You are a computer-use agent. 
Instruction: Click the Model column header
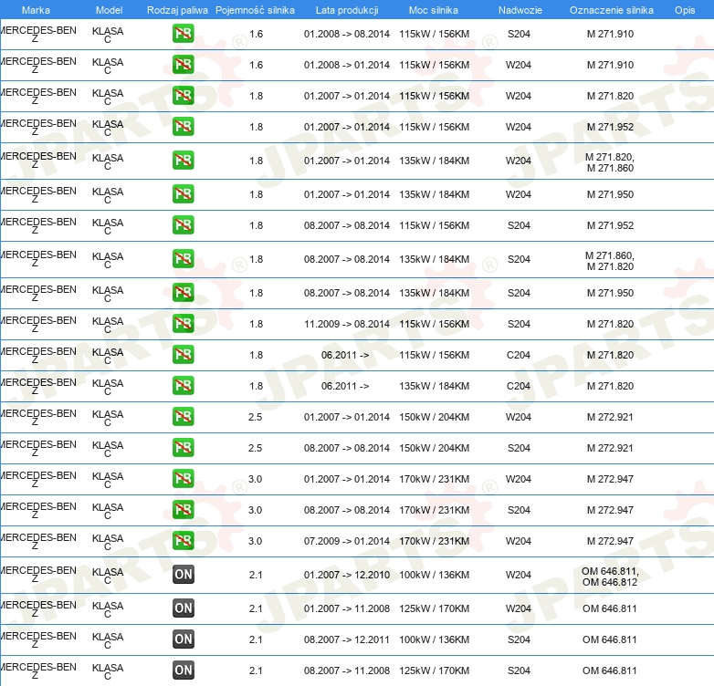coord(110,10)
